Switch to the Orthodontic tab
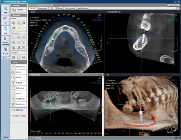Viewport: 181px width, 140px height. pyautogui.click(x=70, y=8)
